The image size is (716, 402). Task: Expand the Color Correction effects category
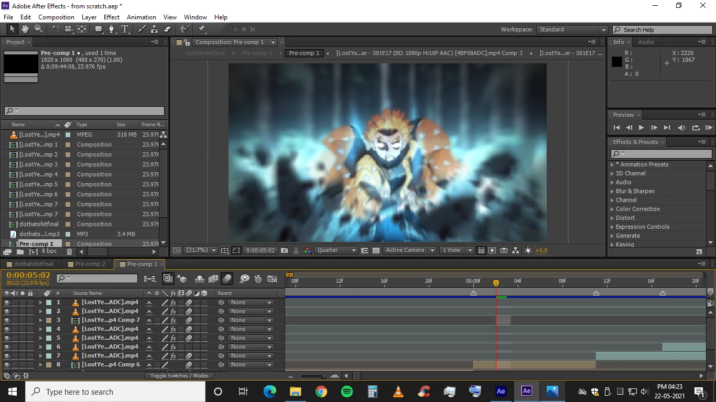point(612,209)
